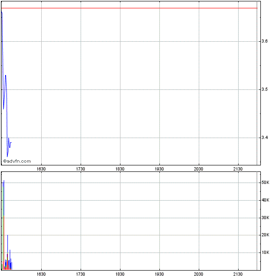Image resolution: width=278 pixels, height=278 pixels.
Task: Click the 50K volume axis label
Action: (265, 183)
